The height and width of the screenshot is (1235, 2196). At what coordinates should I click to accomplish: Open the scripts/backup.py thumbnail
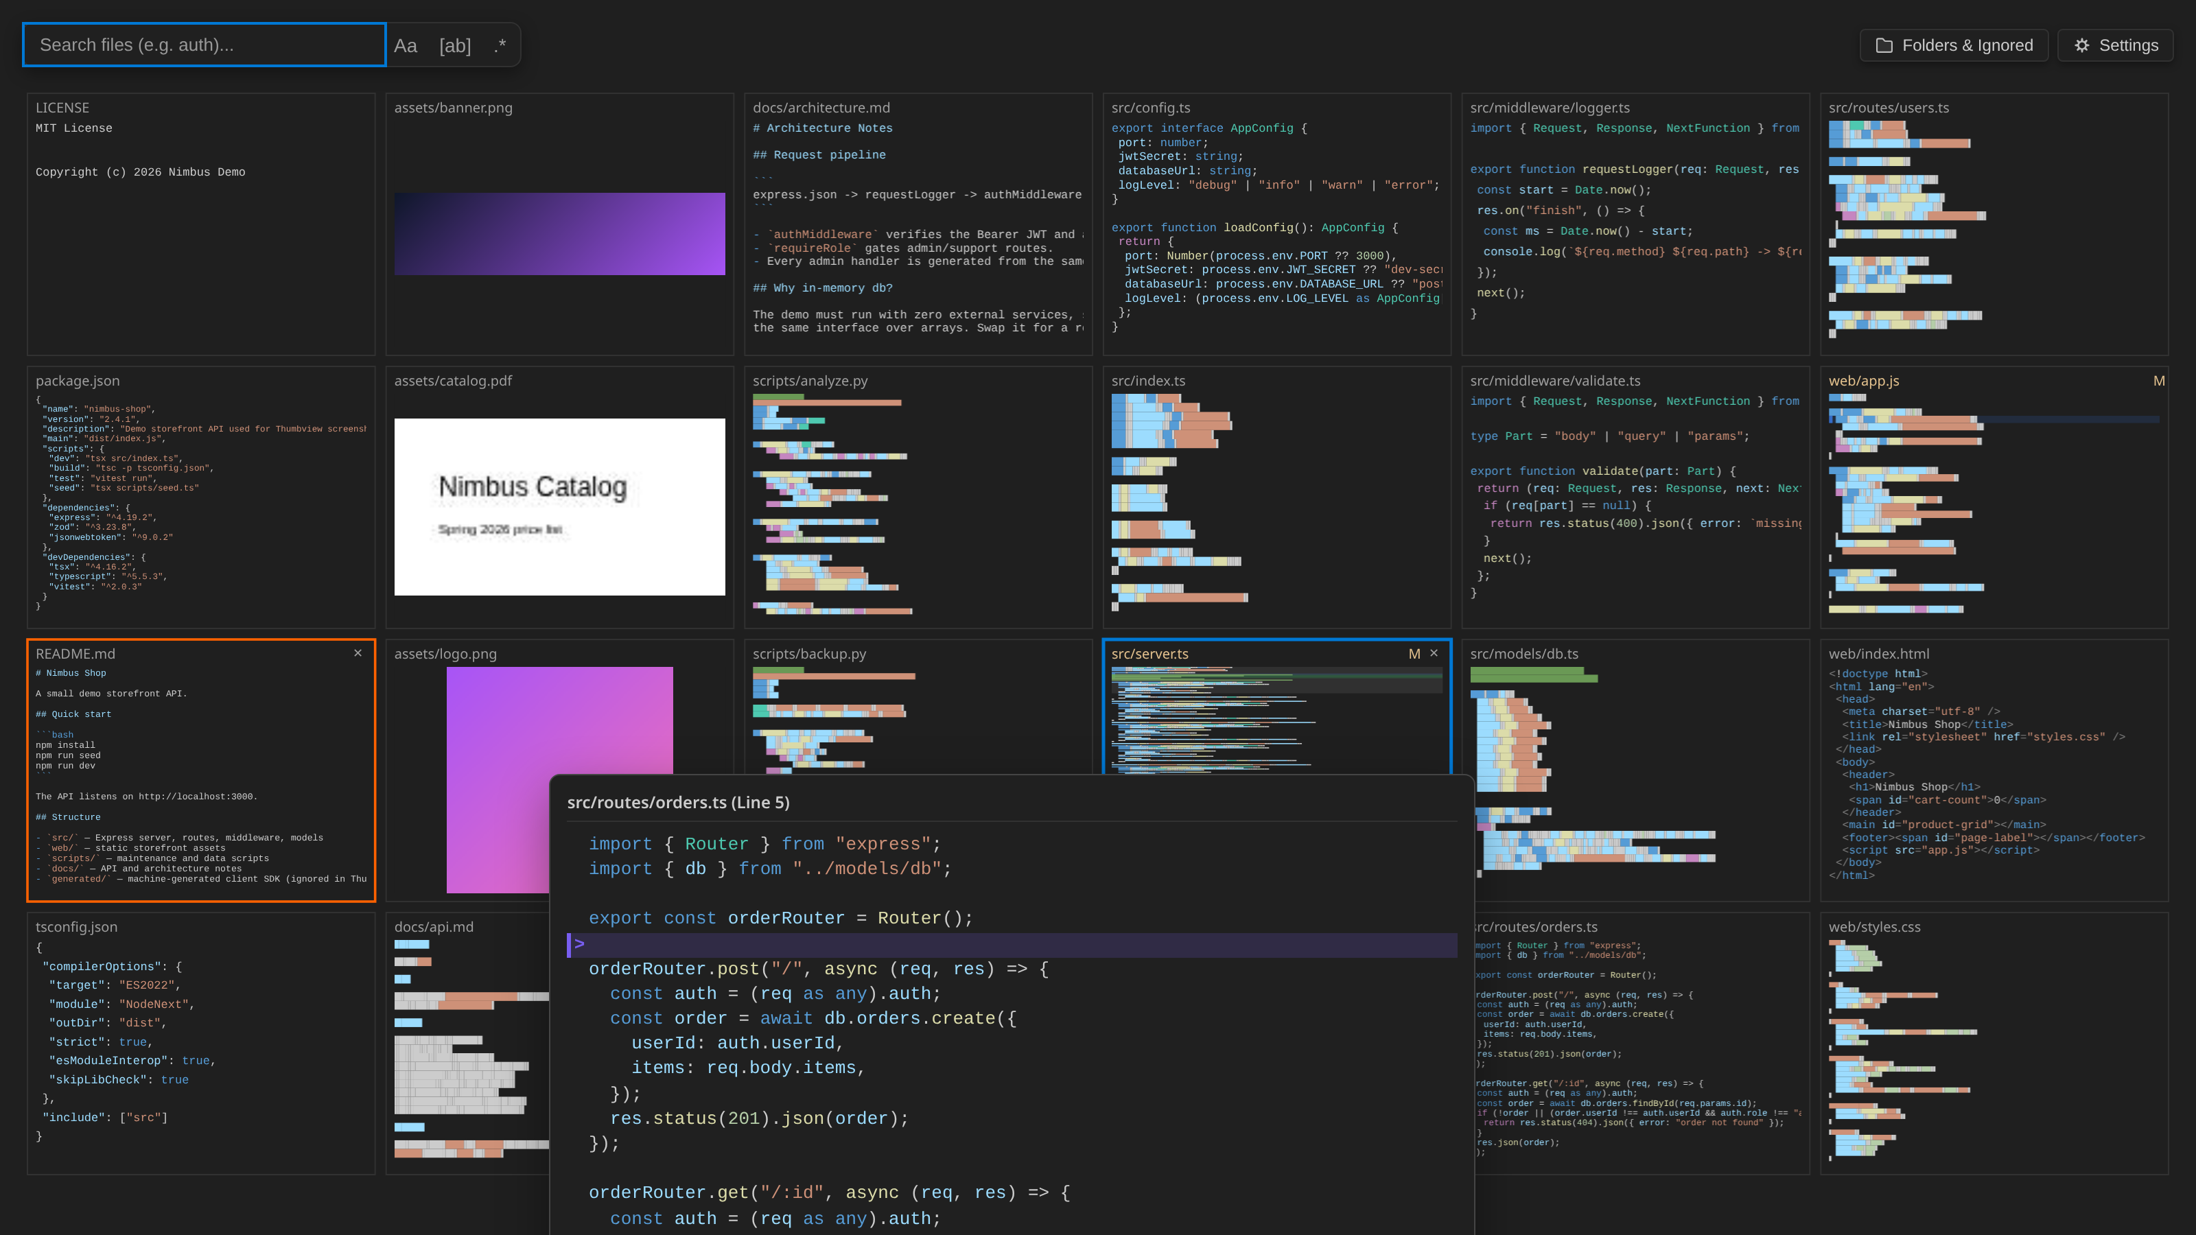click(918, 707)
